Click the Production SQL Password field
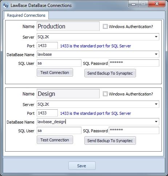 point(134,63)
